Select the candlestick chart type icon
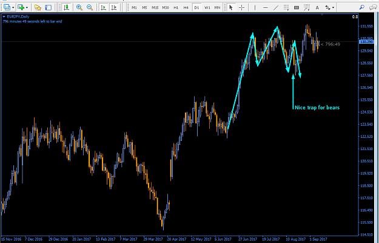Screen dimensions: 379x243 point(66,7)
